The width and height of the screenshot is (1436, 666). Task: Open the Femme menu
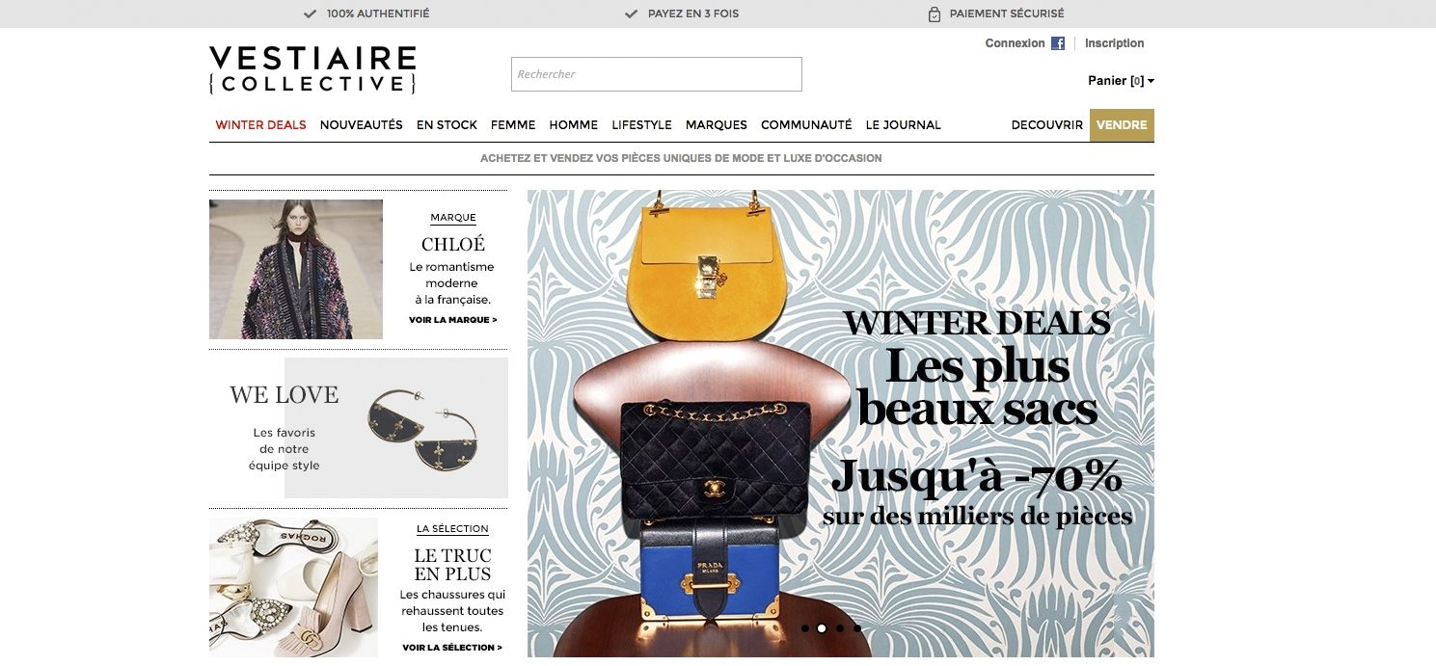click(x=513, y=125)
